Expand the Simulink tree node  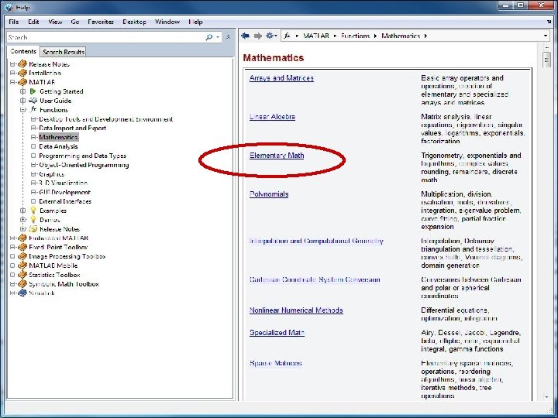coord(12,293)
